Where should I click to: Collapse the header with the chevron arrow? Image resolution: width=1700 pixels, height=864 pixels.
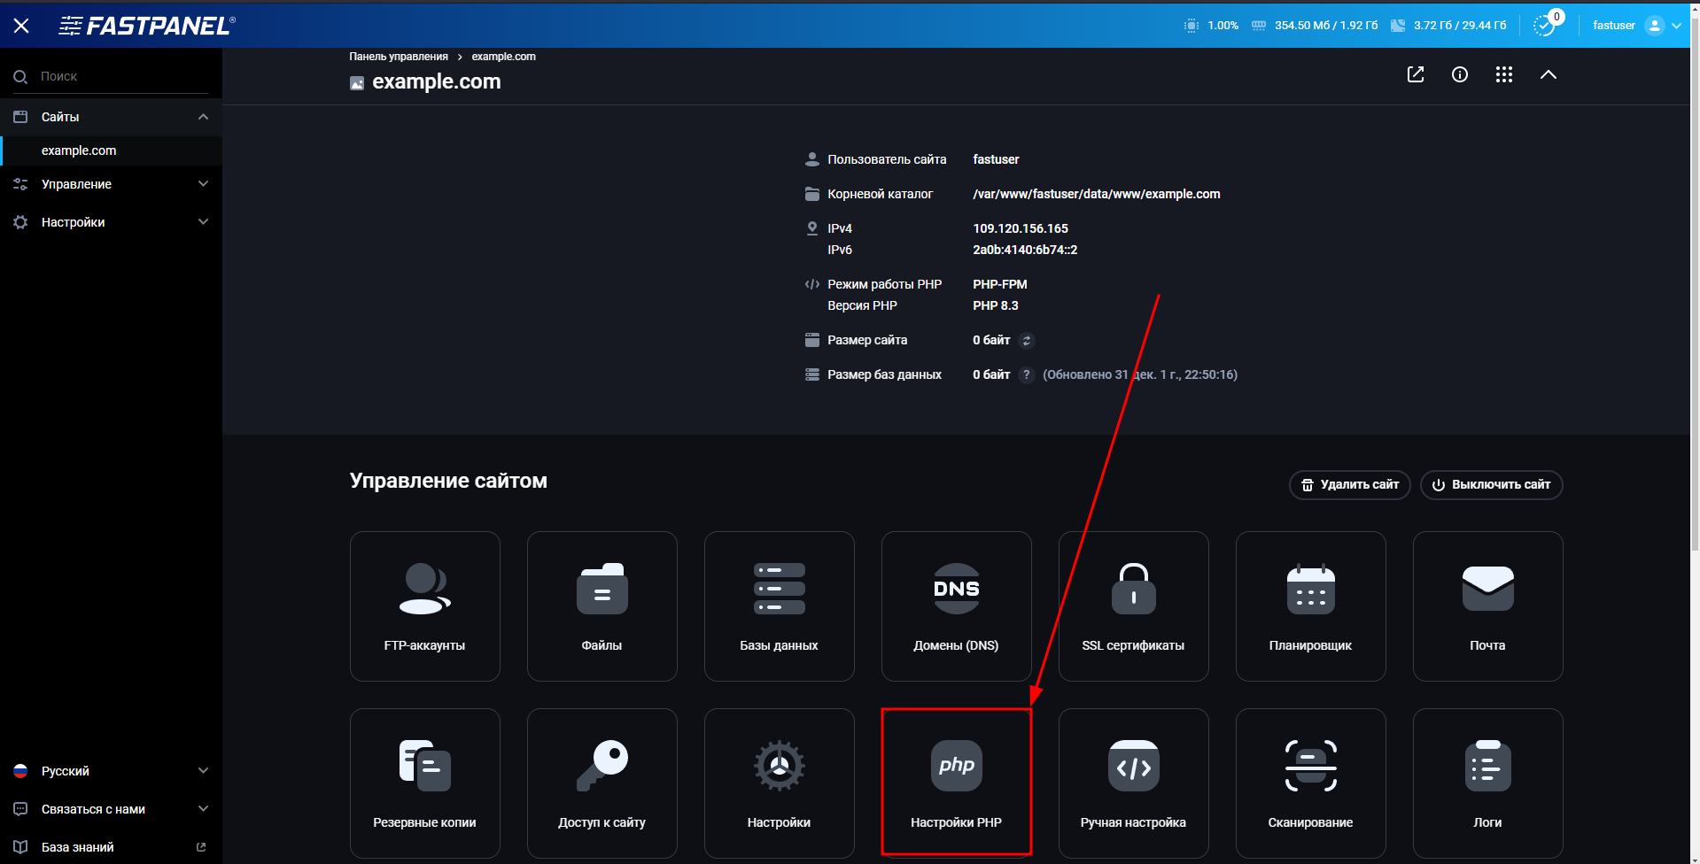tap(1549, 74)
